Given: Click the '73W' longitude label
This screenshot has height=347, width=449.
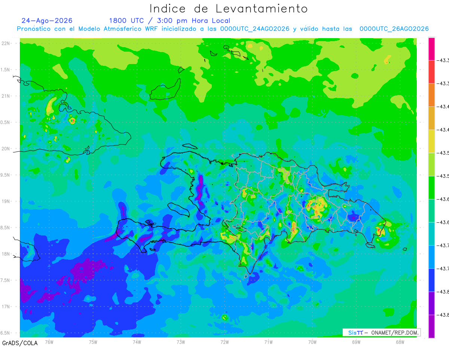Looking at the screenshot, I should coord(181,341).
